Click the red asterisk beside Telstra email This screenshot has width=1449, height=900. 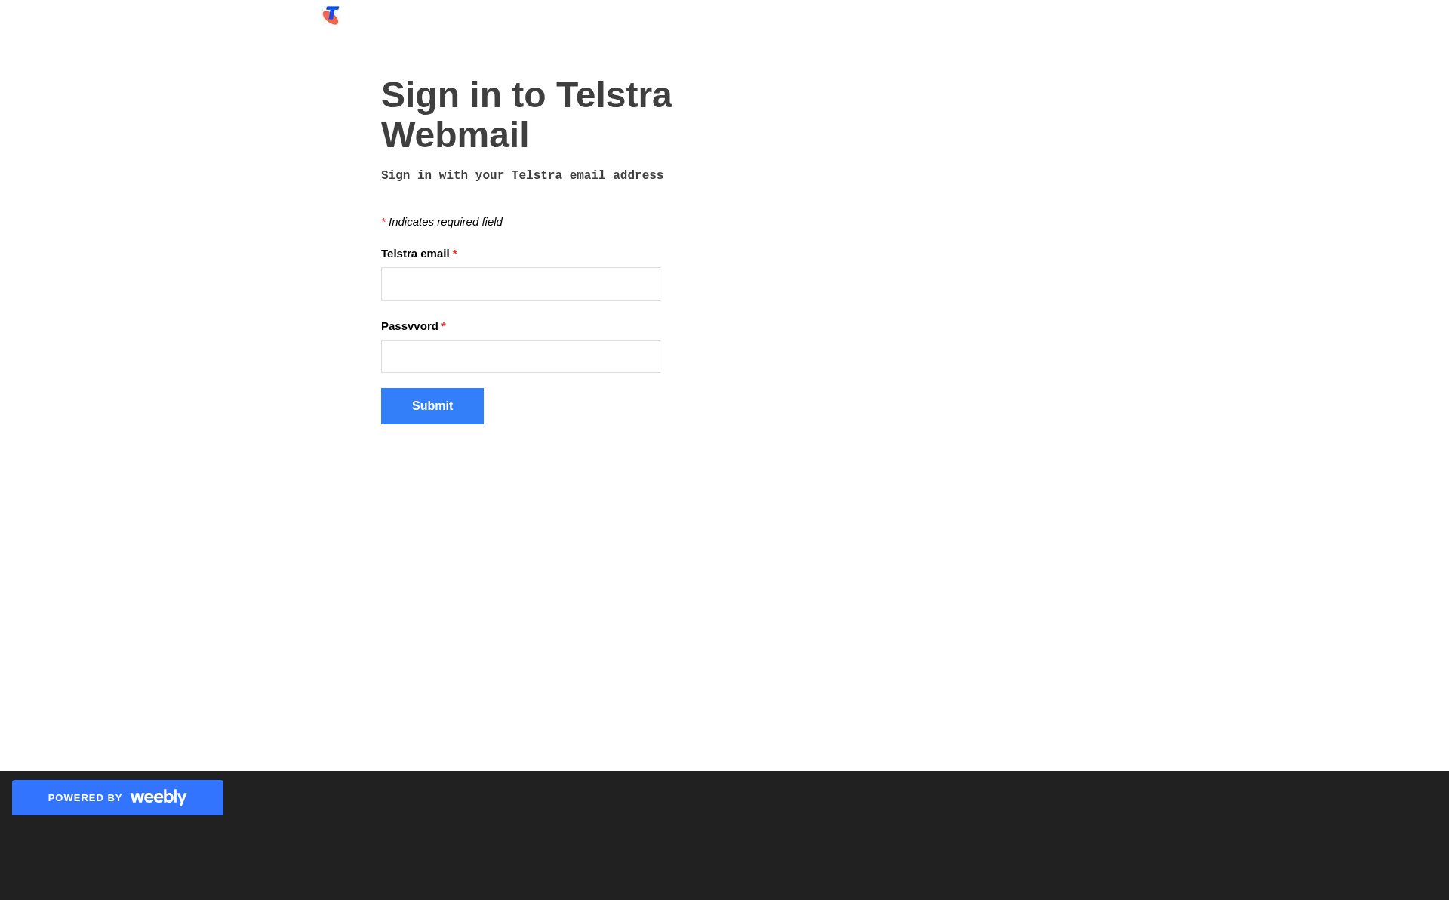pos(455,254)
